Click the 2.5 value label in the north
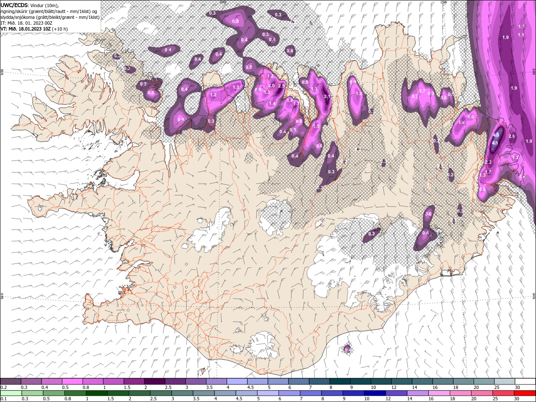The height and width of the screenshot is (402, 536). coord(281,86)
